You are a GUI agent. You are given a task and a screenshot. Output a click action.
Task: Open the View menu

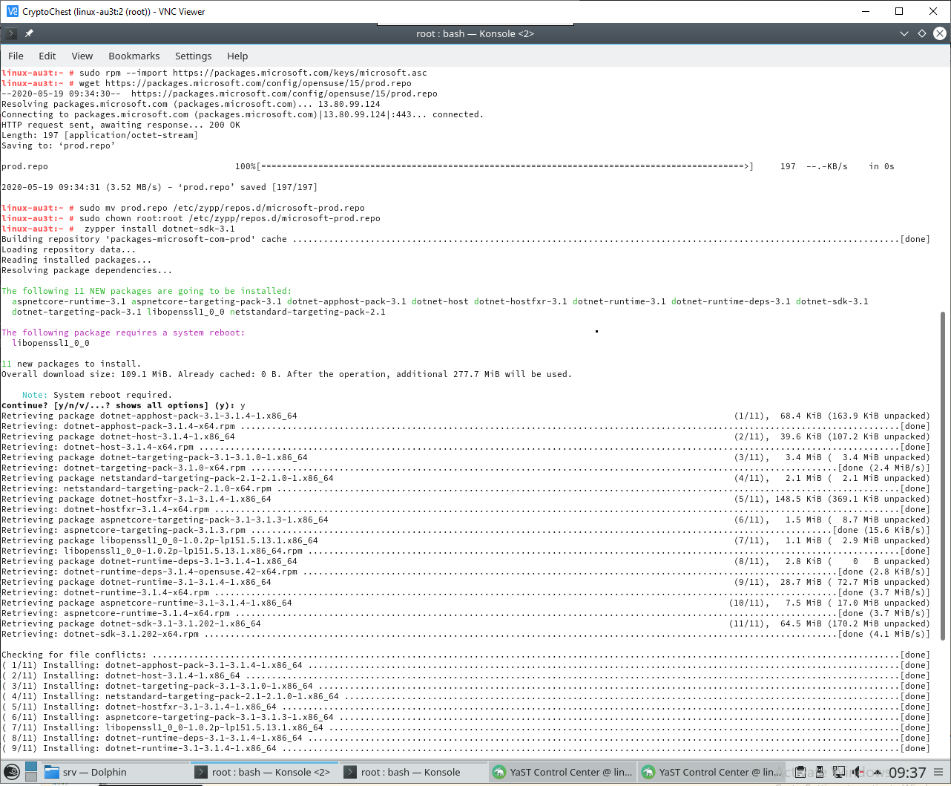82,56
